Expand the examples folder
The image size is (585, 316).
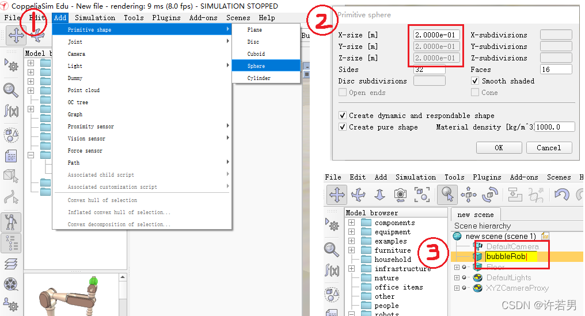coord(351,241)
